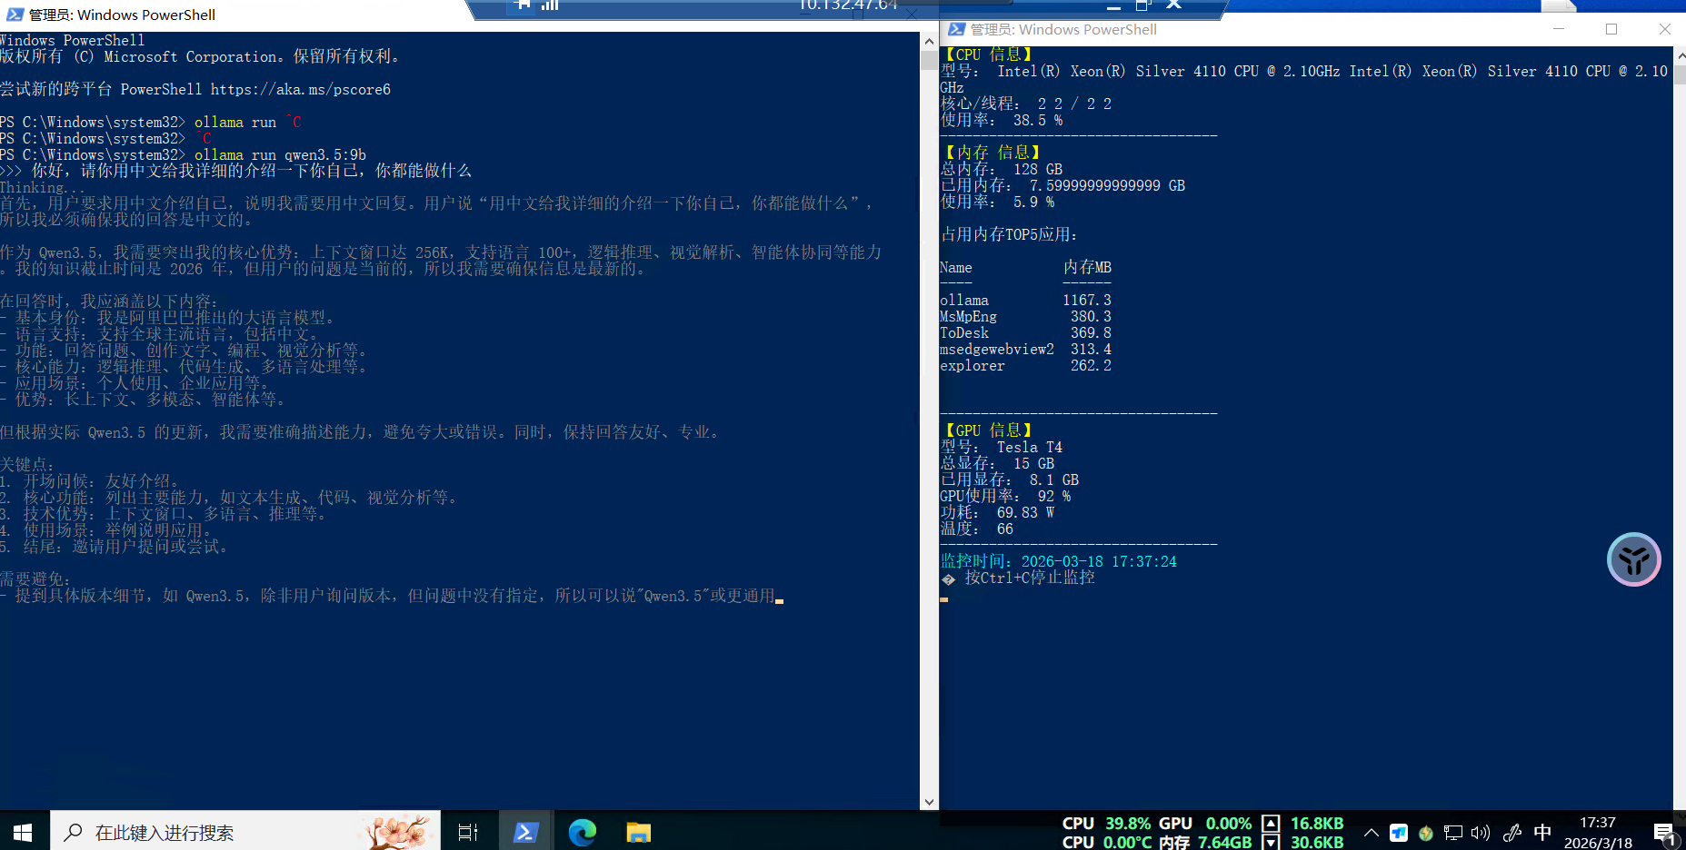
Task: Click the 【内存 信息】 heading
Action: [991, 153]
